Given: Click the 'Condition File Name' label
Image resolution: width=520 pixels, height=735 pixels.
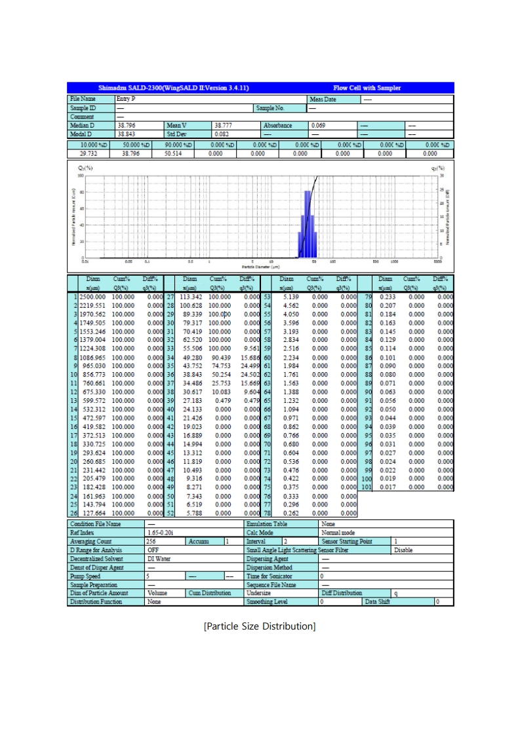Looking at the screenshot, I should (x=96, y=524).
